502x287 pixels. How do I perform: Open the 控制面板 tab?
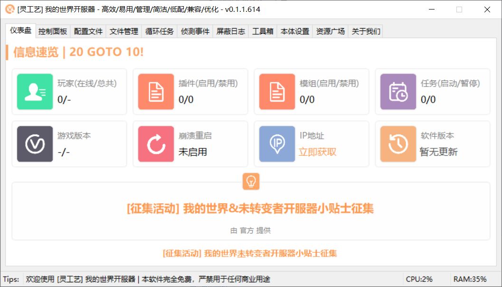point(53,31)
